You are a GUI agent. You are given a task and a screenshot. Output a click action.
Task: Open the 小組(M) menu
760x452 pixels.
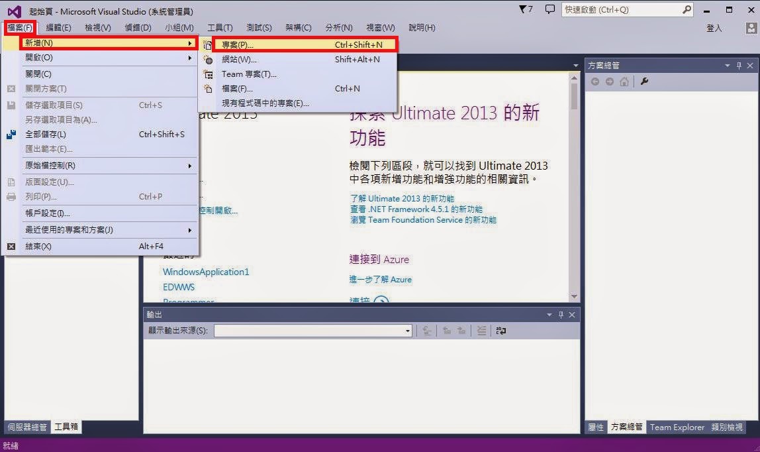[179, 28]
